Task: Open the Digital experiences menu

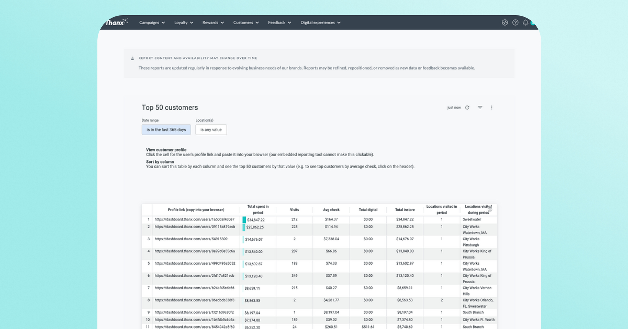Action: point(321,23)
